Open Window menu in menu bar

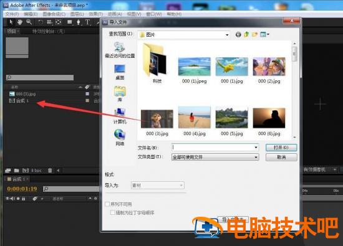point(154,14)
